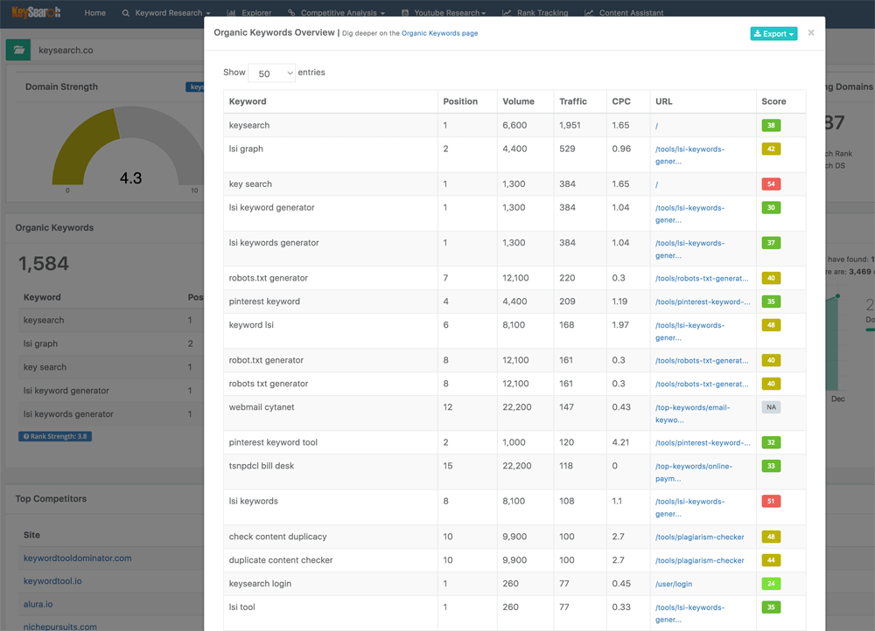
Task: Open the Organic Keywords page link
Action: 440,33
